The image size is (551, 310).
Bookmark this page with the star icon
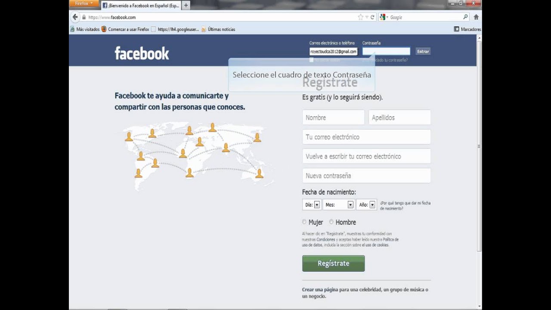360,17
